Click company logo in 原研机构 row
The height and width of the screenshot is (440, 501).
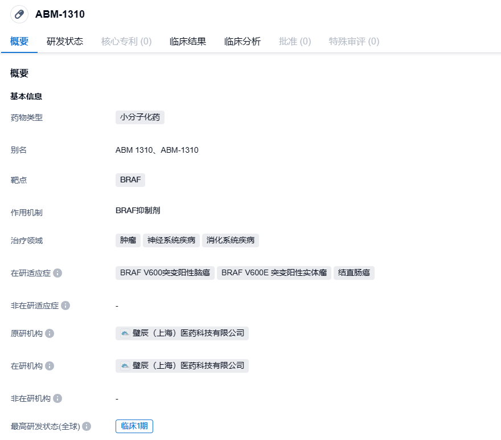[x=125, y=333]
